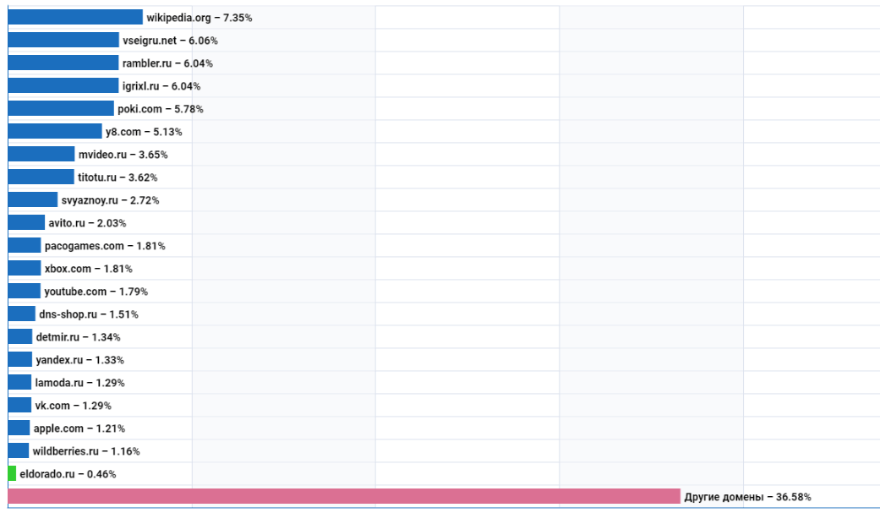
Task: Click the lamoda.ru blue bar
Action: pos(19,382)
